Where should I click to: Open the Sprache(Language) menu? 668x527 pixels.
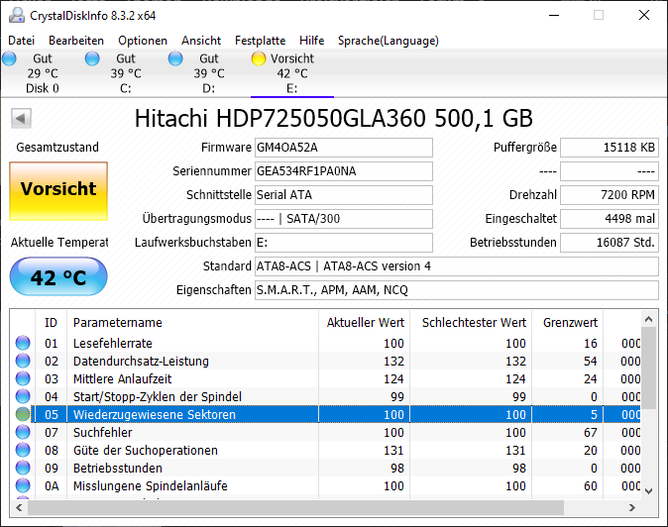point(389,41)
